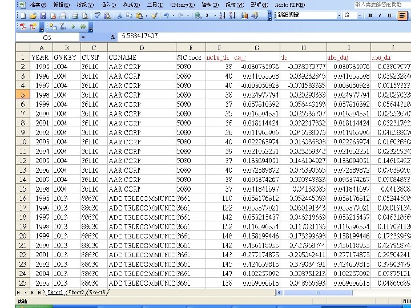Click the AutoSum sigma icon
The height and width of the screenshot is (308, 411).
207,16
